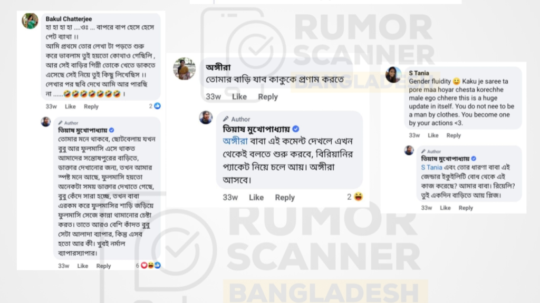Like Bakul Chatterjee's comment
The image size is (540, 303).
(x=70, y=106)
